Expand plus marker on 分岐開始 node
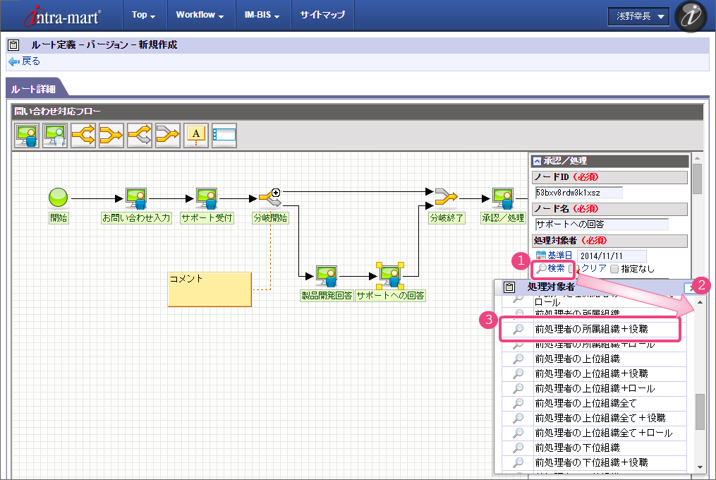Image resolution: width=716 pixels, height=480 pixels. click(276, 193)
